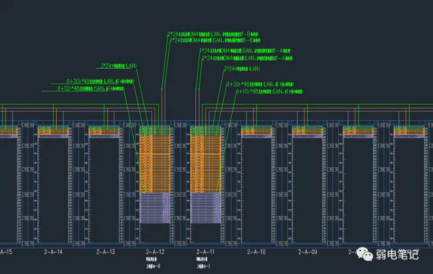
Task: Click the Chinese caption line directly under "2-A-12"
Action: [151, 259]
